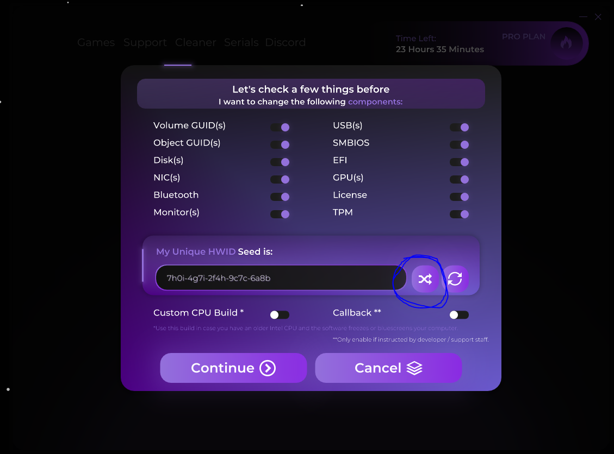Open the Discord menu item
This screenshot has width=614, height=454.
click(285, 42)
